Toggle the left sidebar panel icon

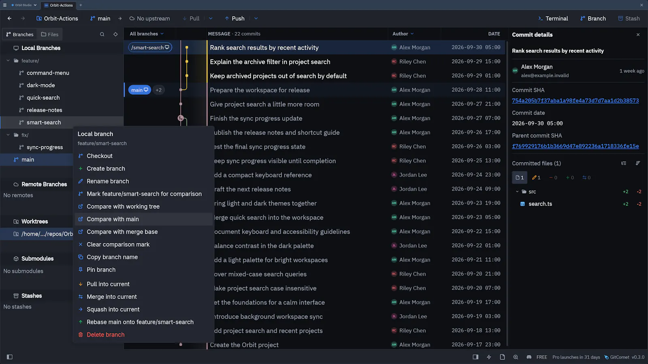coord(10,357)
